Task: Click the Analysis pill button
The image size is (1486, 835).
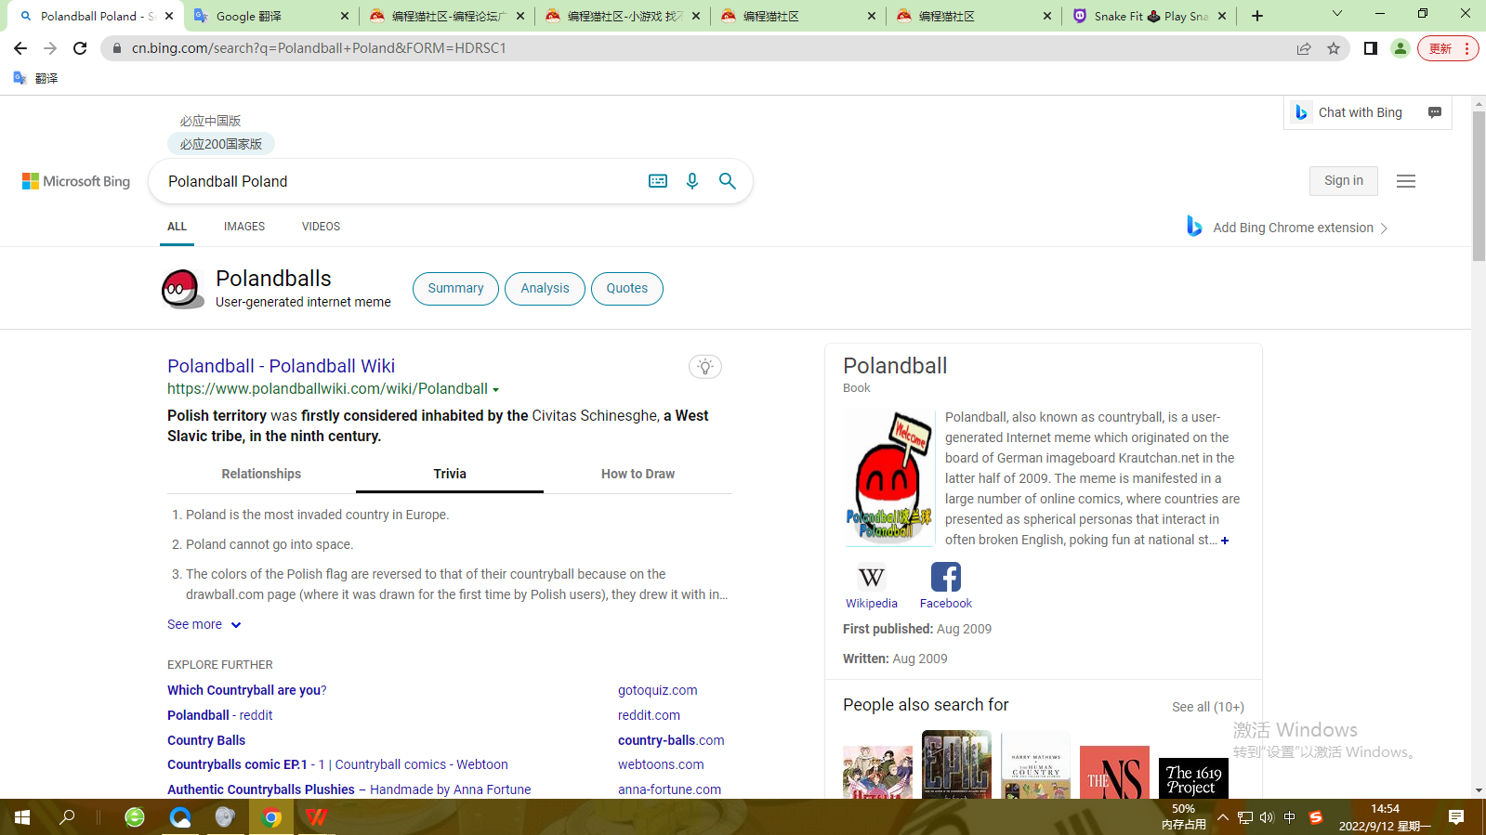Action: pos(545,289)
